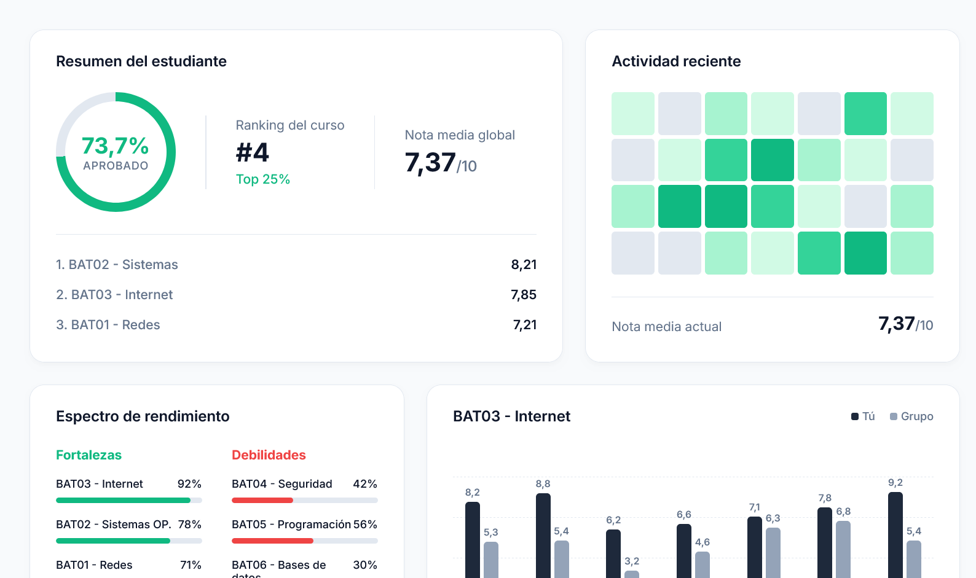Open the '3. BAT01 - Redes' row
This screenshot has width=976, height=578.
pos(296,325)
